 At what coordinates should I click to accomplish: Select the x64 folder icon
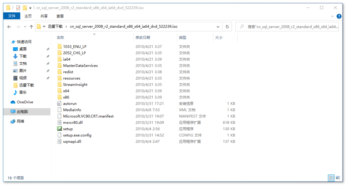coord(59,91)
